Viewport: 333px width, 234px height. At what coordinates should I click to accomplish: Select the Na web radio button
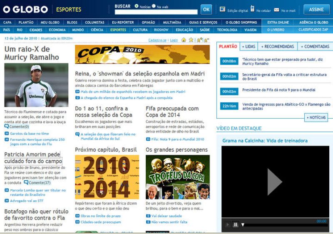tap(154, 6)
